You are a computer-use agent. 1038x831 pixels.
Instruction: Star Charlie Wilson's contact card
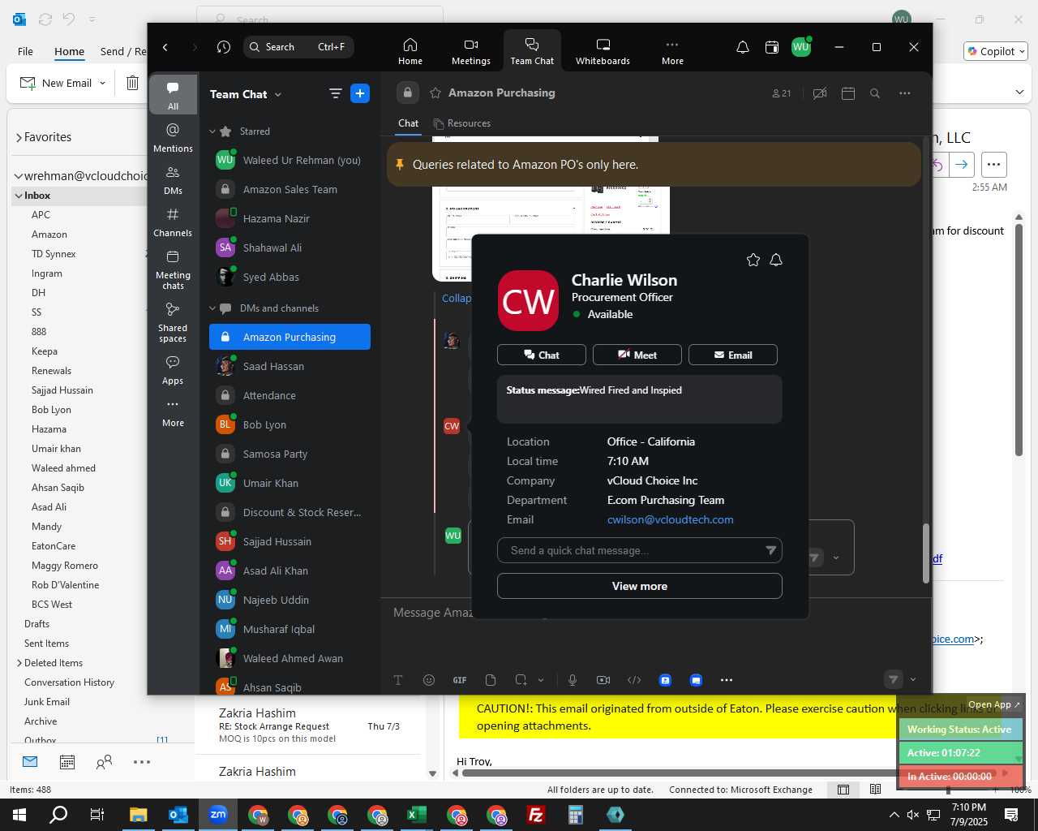point(753,260)
